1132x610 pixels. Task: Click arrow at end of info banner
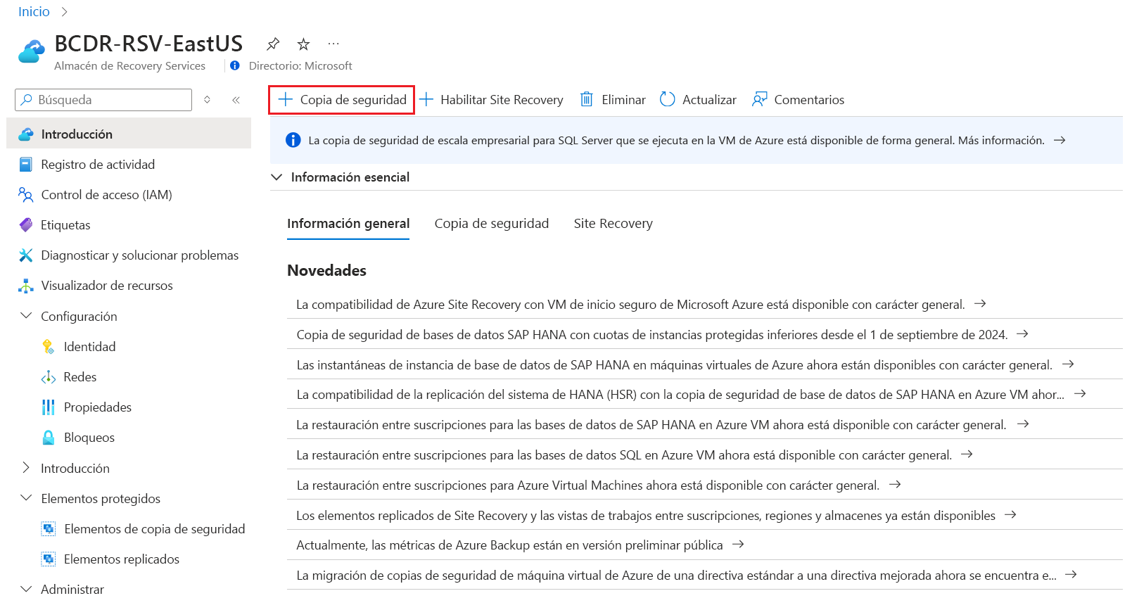coord(1060,140)
